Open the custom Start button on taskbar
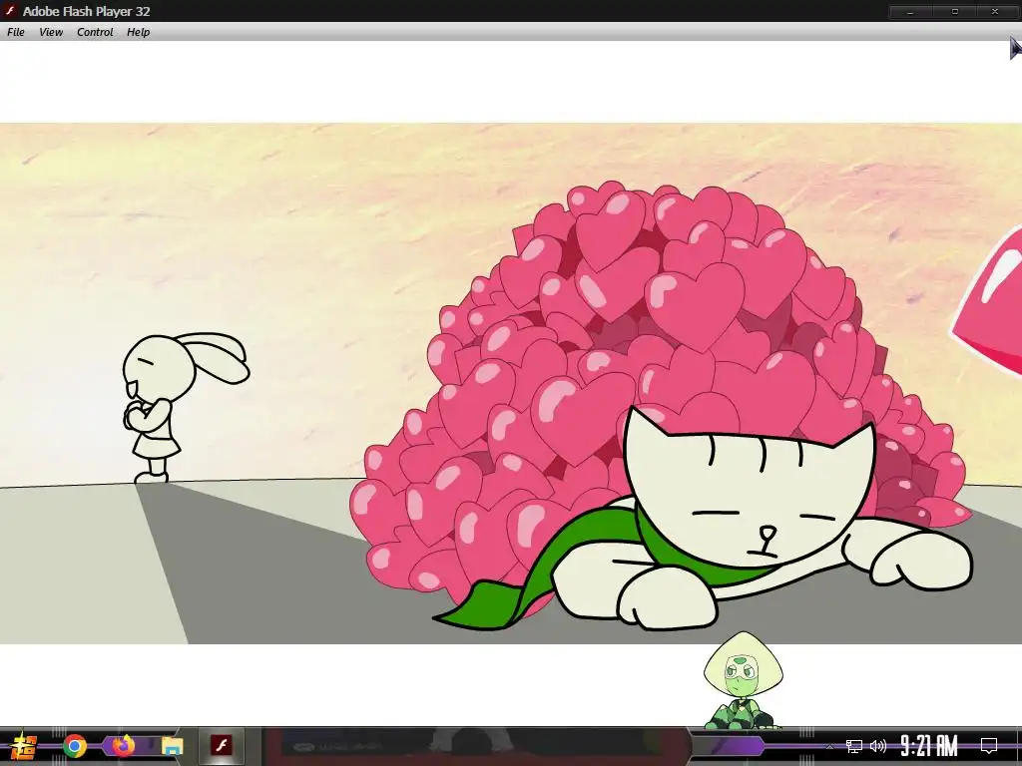1022x766 pixels. pyautogui.click(x=25, y=746)
